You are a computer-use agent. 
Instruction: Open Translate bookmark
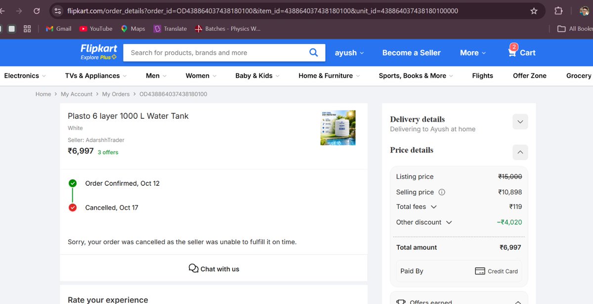pyautogui.click(x=170, y=29)
